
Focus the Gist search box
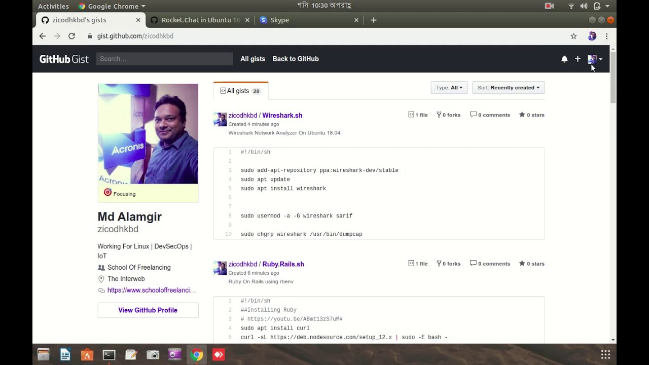tap(164, 59)
